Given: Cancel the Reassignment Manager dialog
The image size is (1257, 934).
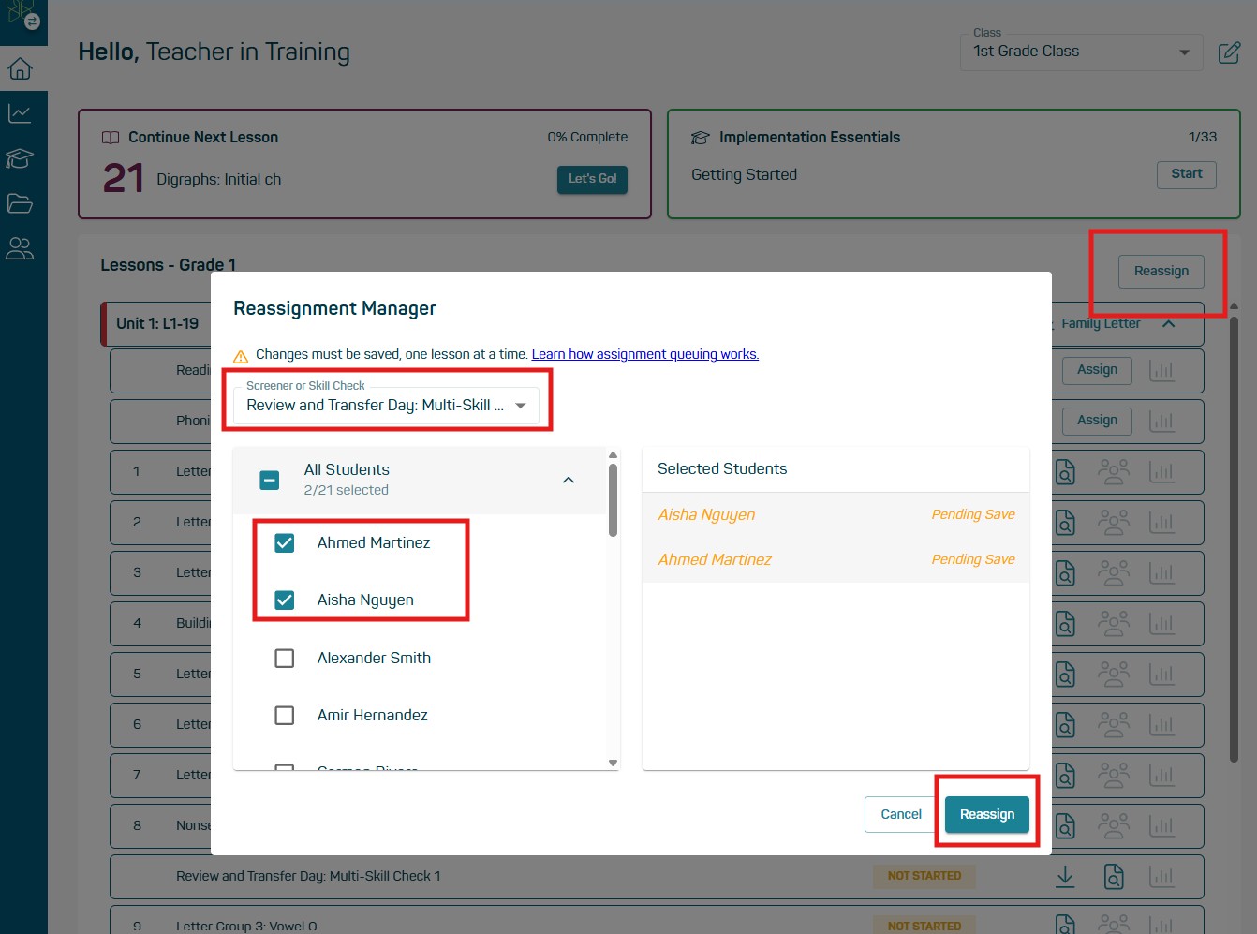Looking at the screenshot, I should 901,814.
